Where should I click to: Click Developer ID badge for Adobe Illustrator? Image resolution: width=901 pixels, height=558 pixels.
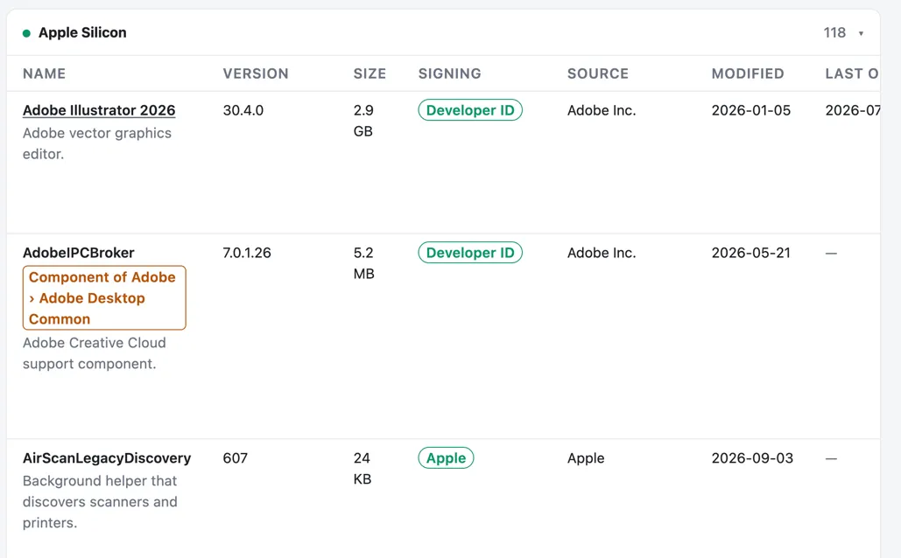(x=470, y=110)
